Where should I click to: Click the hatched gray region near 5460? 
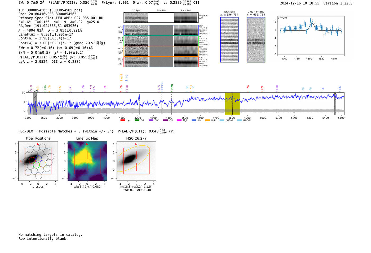tap(335, 104)
